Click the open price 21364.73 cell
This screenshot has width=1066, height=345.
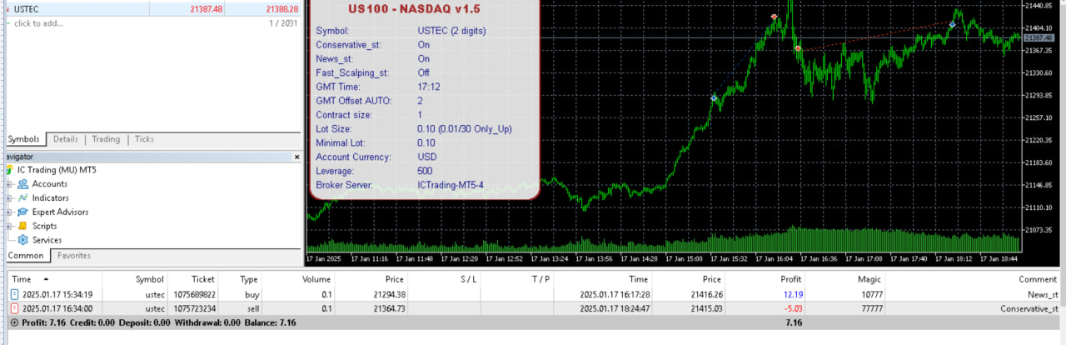click(x=388, y=308)
